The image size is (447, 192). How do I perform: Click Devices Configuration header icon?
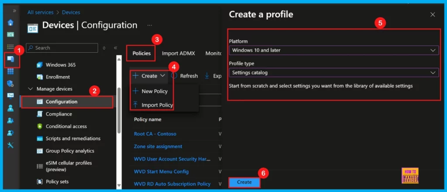[33, 28]
